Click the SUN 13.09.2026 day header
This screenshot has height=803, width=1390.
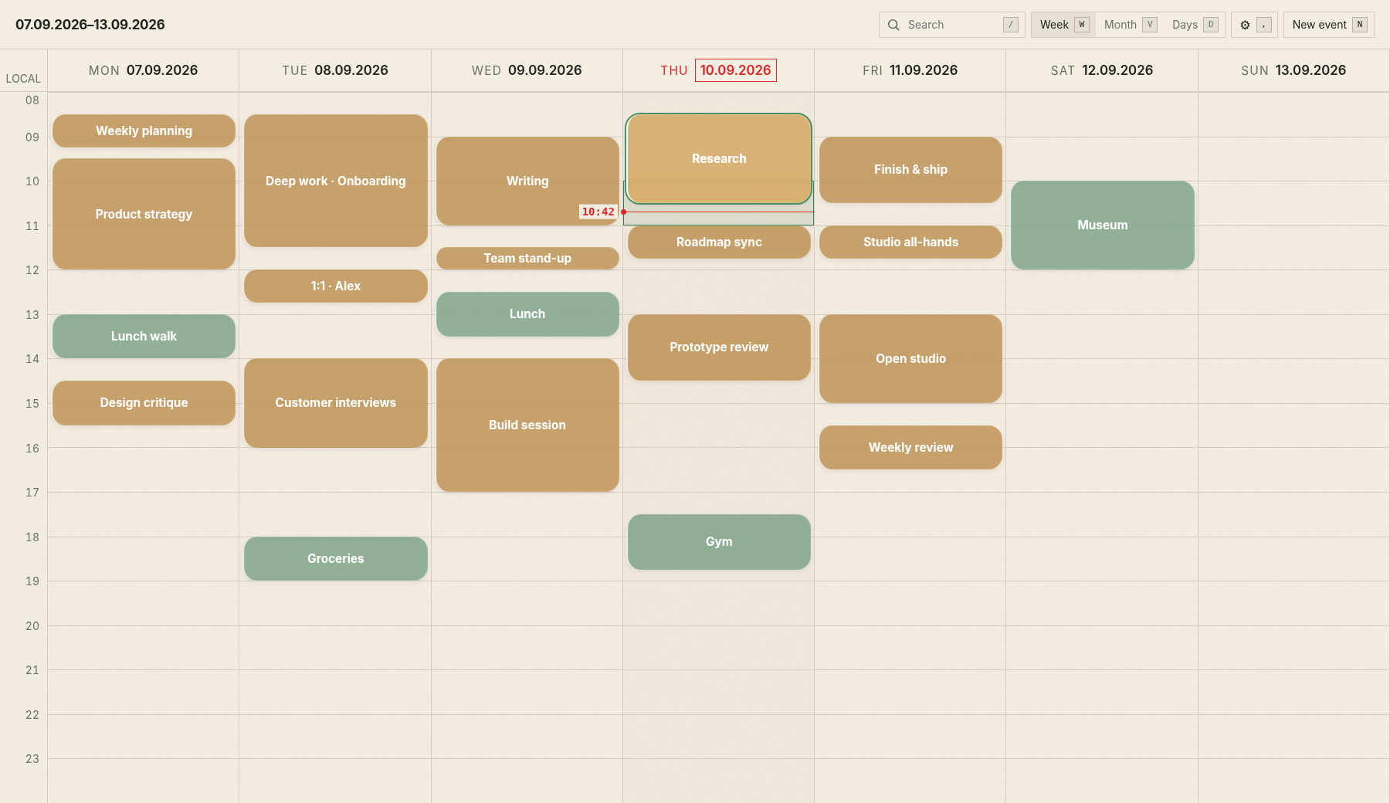pyautogui.click(x=1293, y=70)
